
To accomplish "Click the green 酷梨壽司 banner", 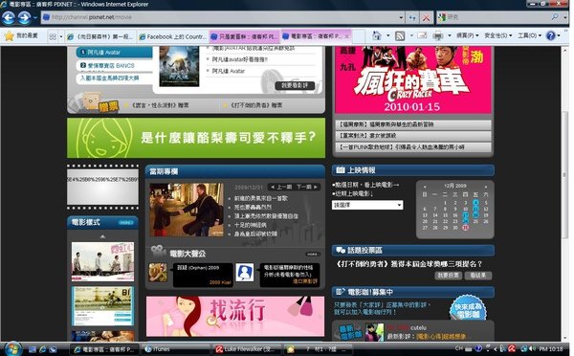I will point(196,138).
